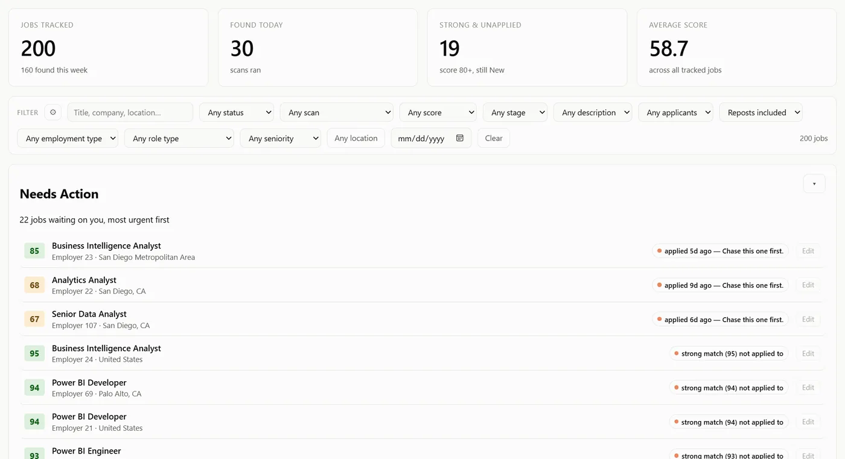Image resolution: width=845 pixels, height=459 pixels.
Task: Open the Any stage dropdown
Action: (x=515, y=112)
